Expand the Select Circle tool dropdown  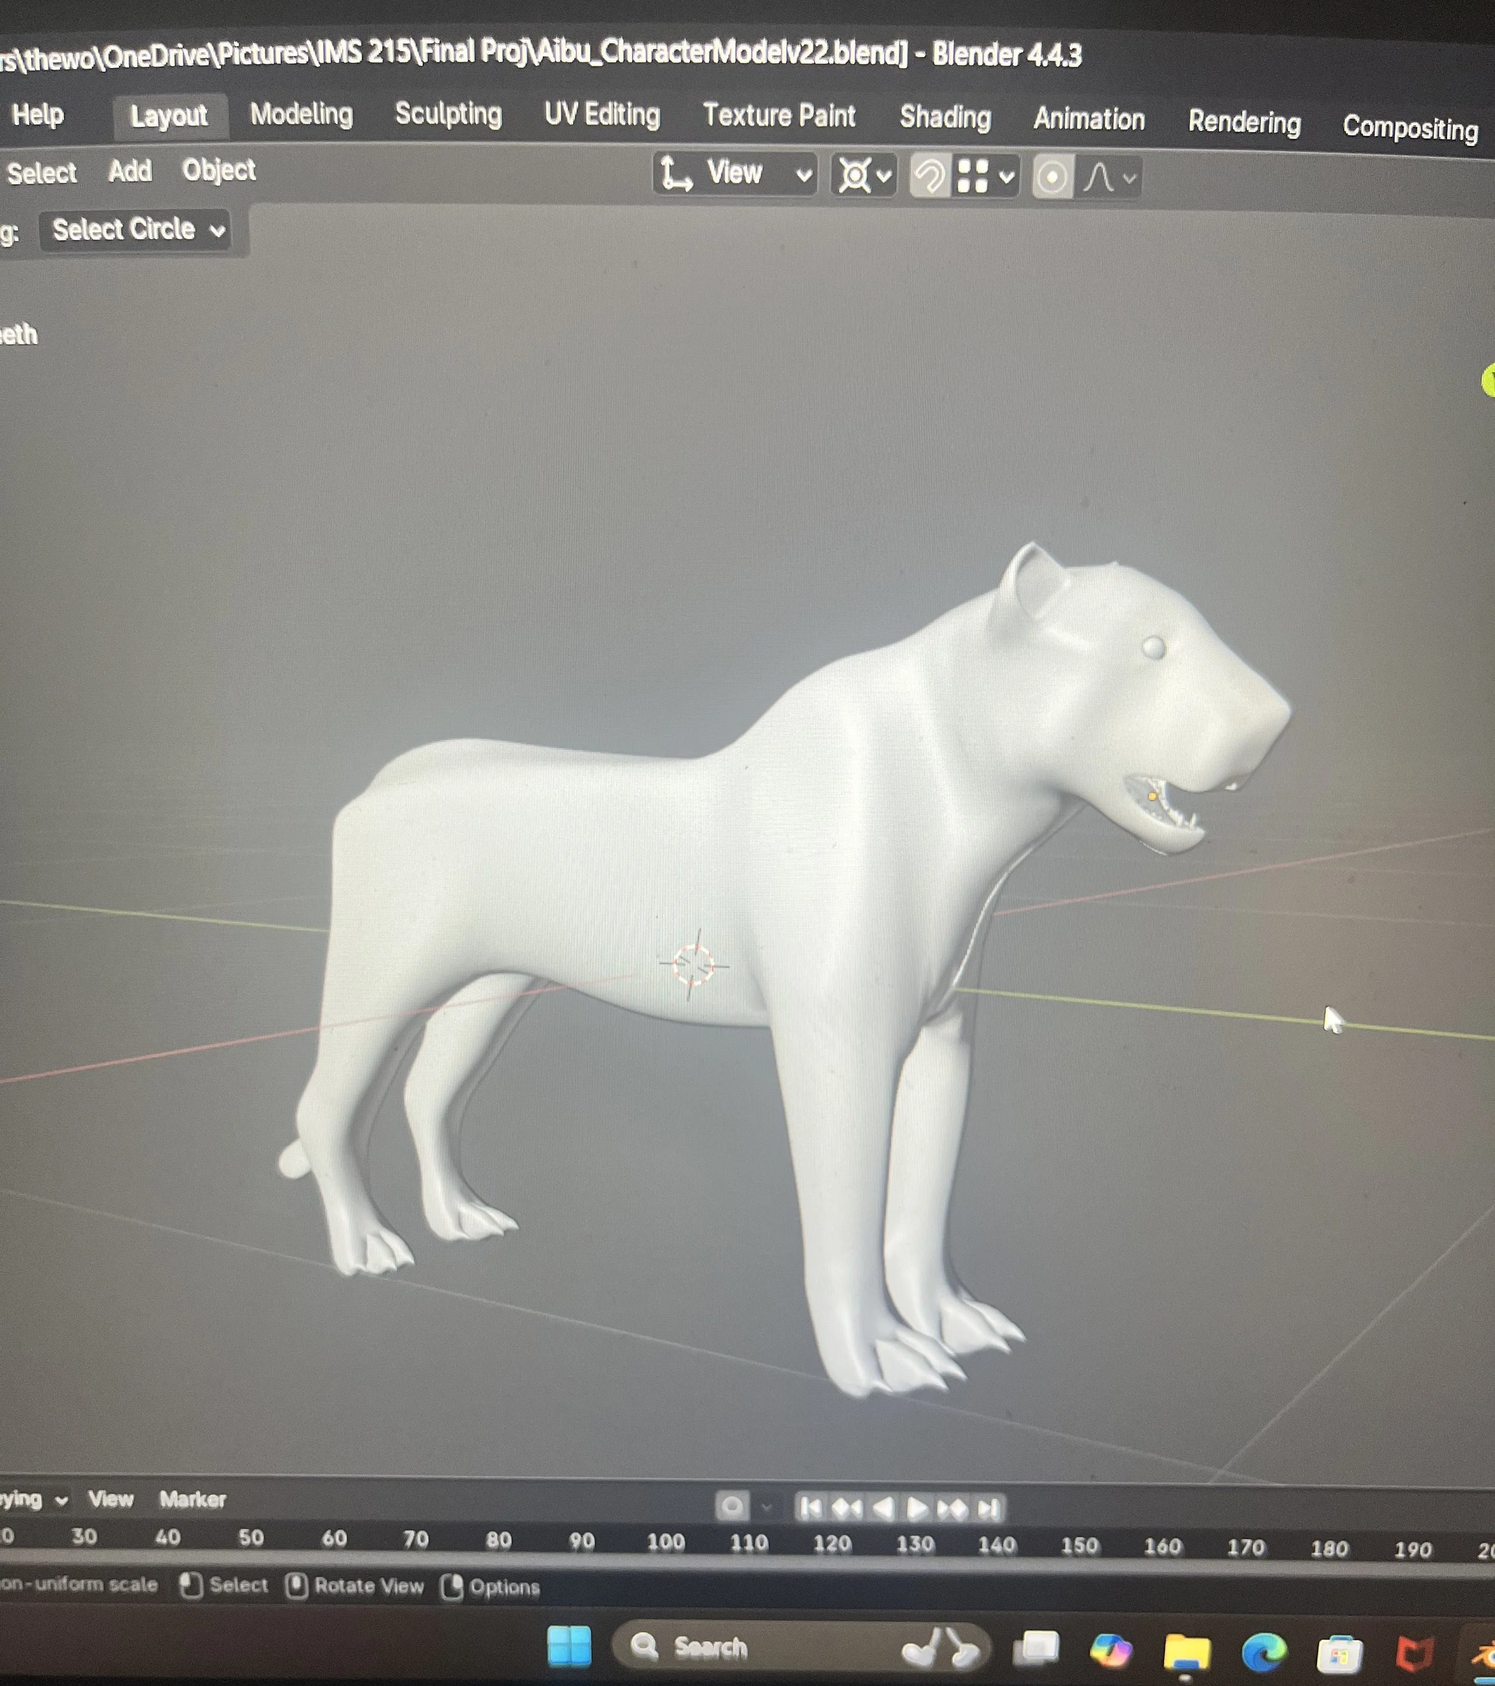pyautogui.click(x=137, y=229)
